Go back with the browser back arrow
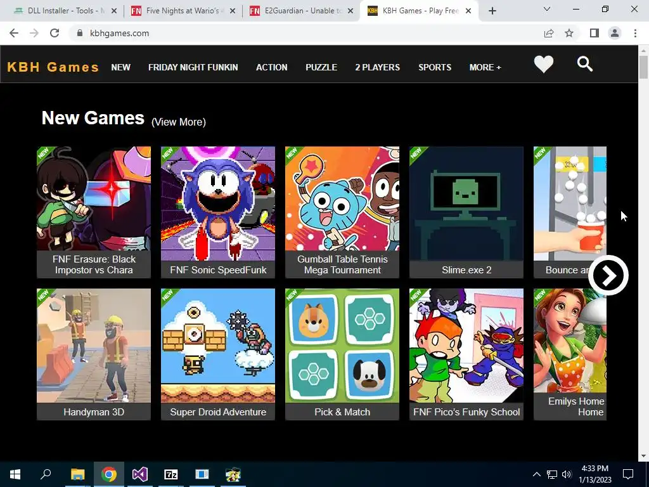The height and width of the screenshot is (487, 649). 14,33
